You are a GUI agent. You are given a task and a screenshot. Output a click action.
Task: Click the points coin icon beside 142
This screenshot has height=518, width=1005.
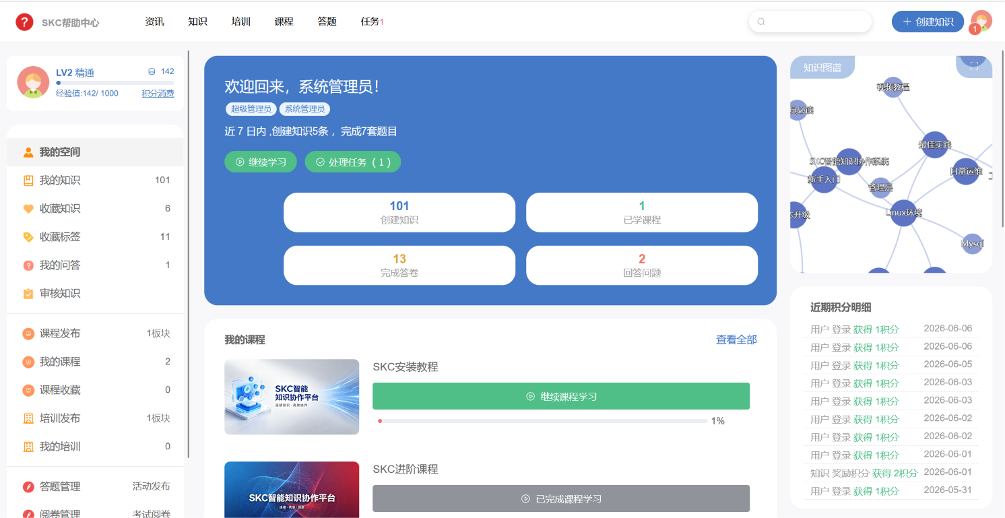[152, 71]
